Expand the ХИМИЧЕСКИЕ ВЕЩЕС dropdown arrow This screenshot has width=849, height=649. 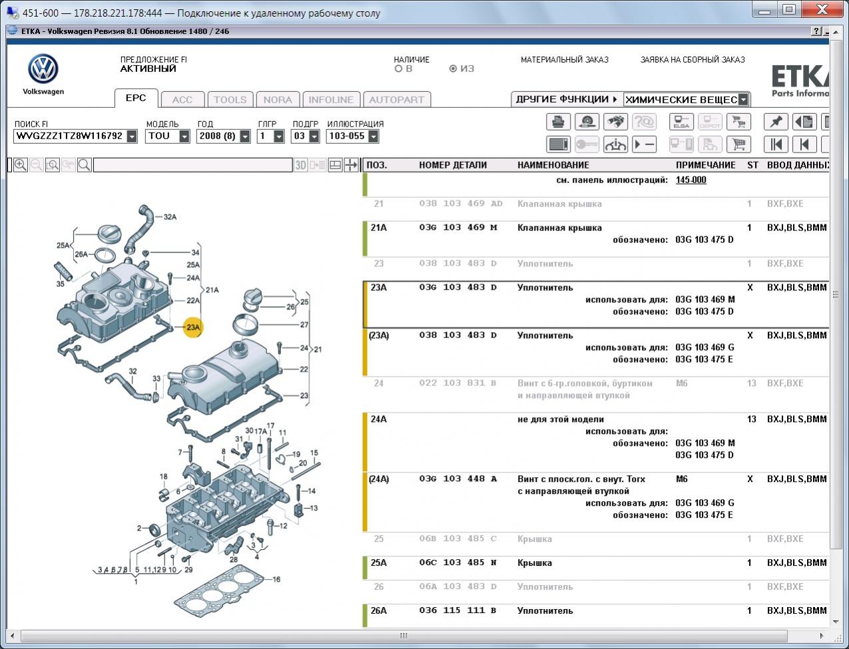click(743, 100)
